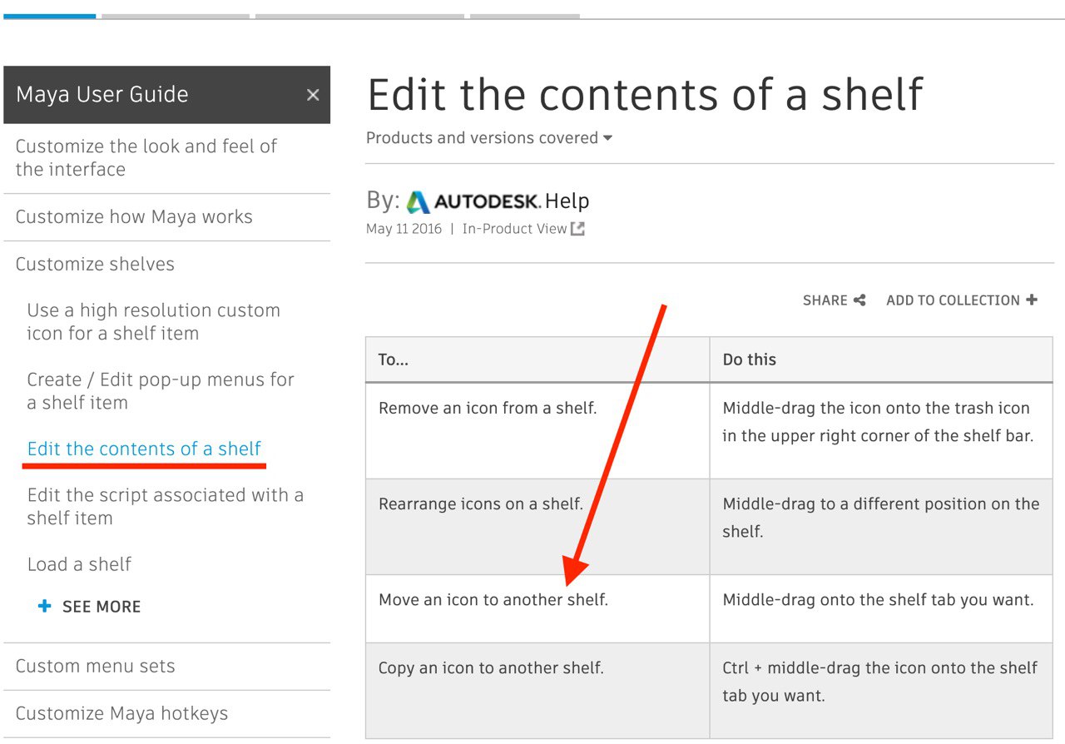Expand the SEE MORE plus icon
1065x744 pixels.
(45, 607)
